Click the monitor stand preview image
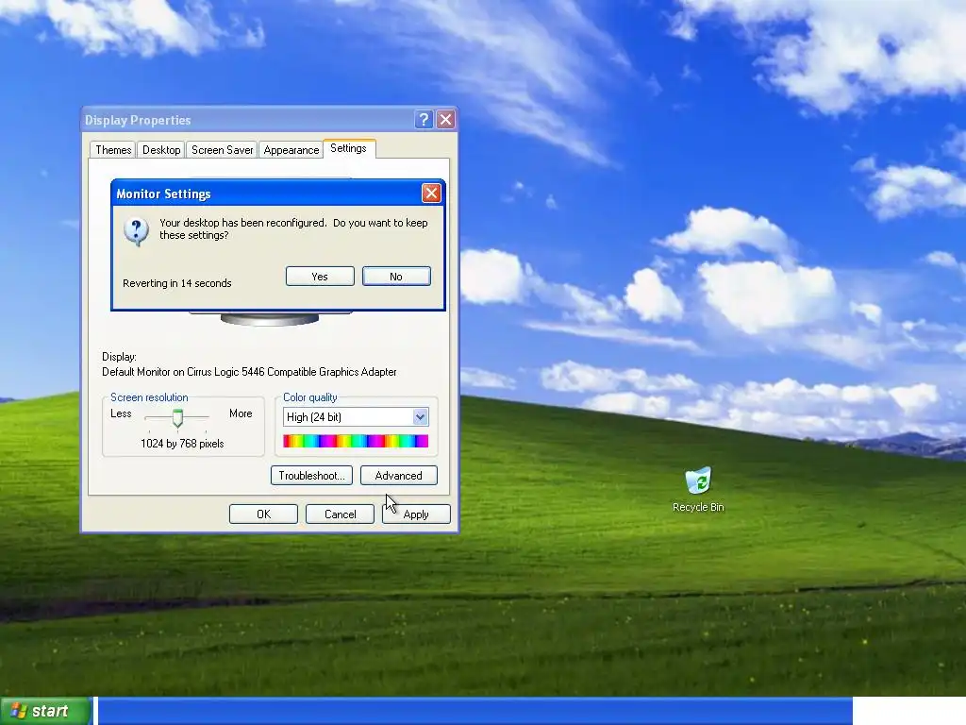 coord(270,318)
